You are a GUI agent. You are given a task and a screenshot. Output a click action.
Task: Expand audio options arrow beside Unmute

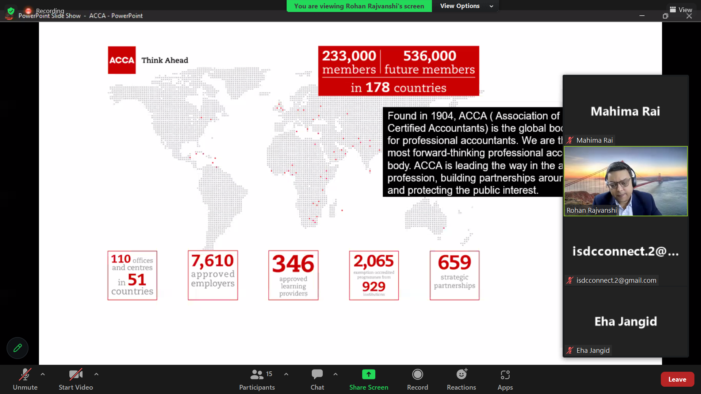[x=43, y=374]
